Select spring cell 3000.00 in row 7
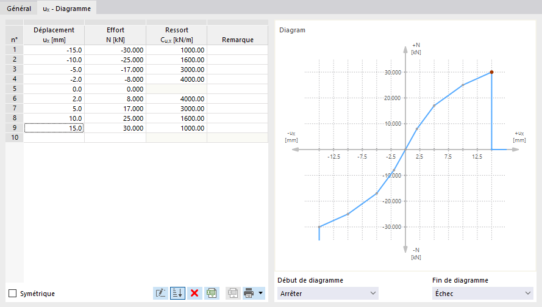The image size is (542, 307). (x=177, y=108)
